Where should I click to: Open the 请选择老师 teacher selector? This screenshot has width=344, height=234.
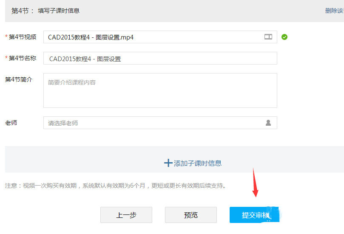153,123
